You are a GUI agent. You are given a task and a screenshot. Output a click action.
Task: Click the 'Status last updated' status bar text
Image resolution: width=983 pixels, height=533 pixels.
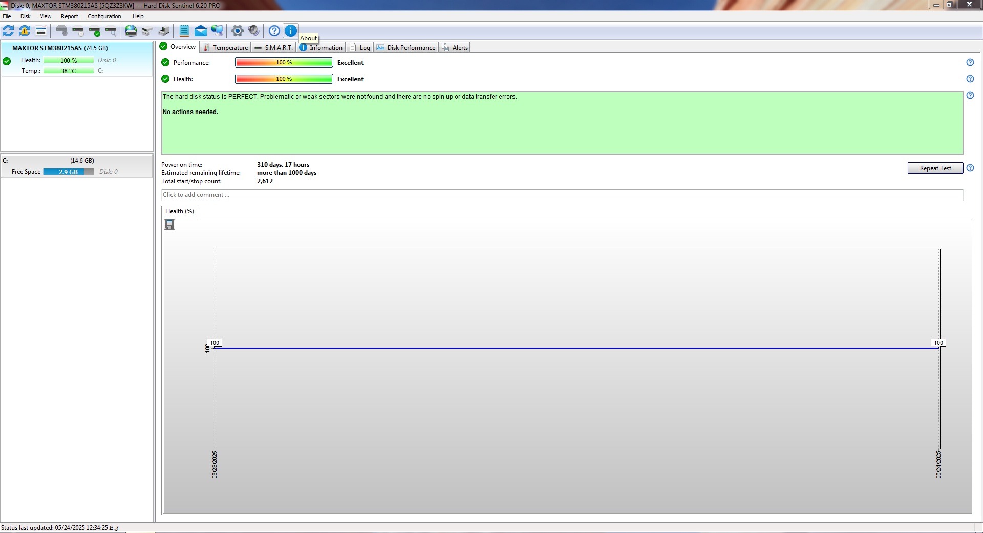[x=59, y=528]
